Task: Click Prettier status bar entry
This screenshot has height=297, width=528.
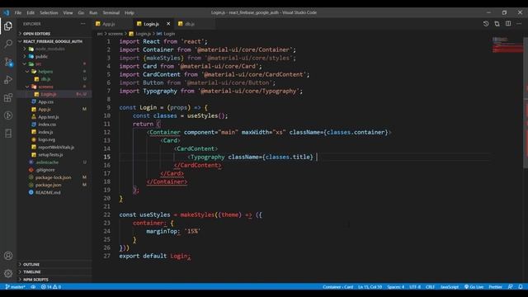Action: 495,287
